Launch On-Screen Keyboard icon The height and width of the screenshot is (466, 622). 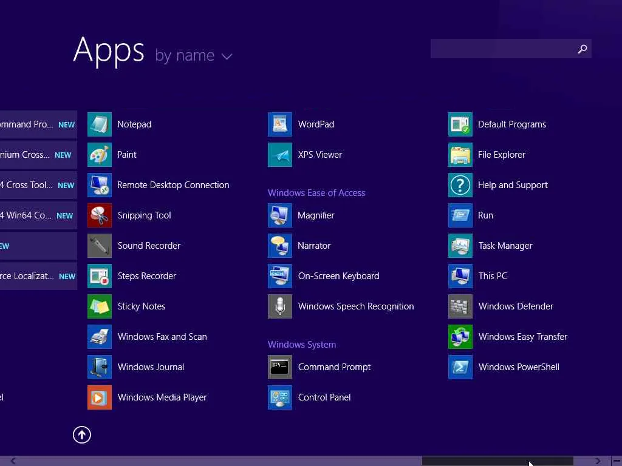click(x=279, y=276)
